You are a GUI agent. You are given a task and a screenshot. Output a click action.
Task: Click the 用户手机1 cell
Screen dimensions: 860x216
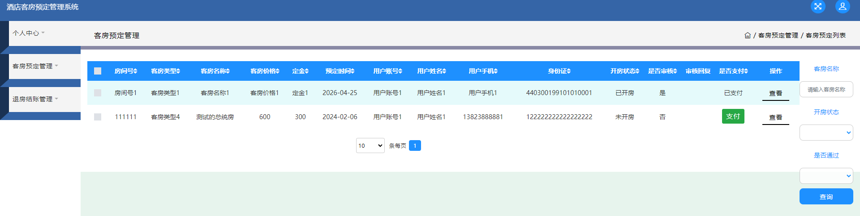(483, 93)
